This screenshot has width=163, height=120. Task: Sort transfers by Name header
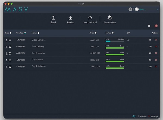pyautogui.click(x=35, y=33)
